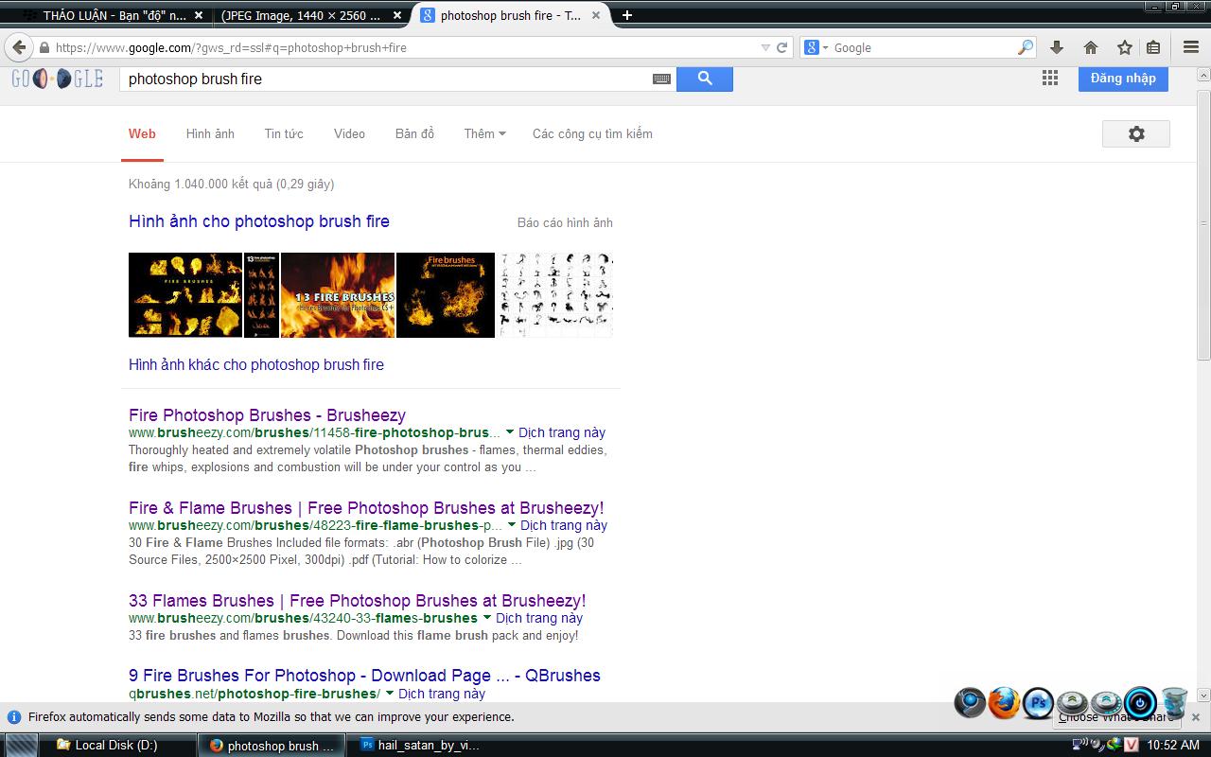Open the search engine selector dropdown

point(816,47)
